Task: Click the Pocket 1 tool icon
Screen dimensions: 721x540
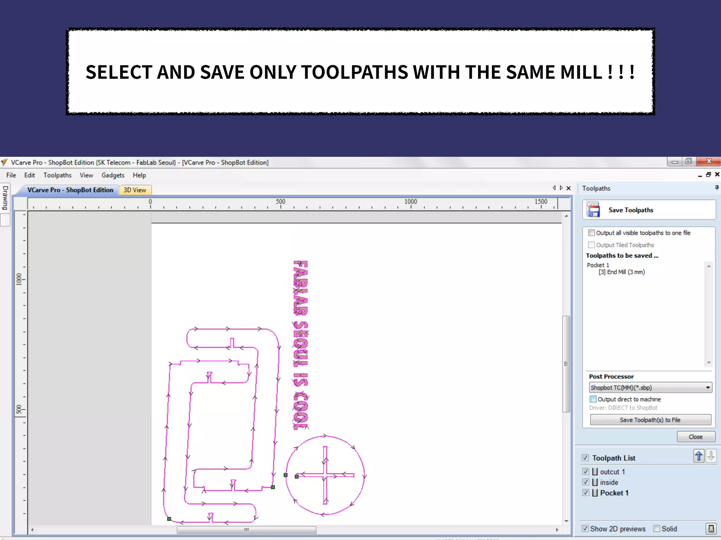Action: 595,493
